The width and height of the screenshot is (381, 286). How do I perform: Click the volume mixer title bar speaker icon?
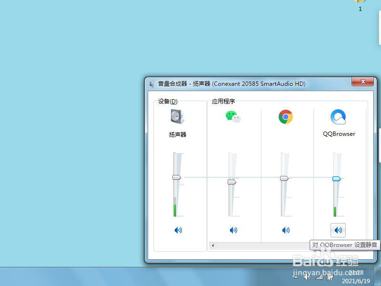(x=150, y=83)
